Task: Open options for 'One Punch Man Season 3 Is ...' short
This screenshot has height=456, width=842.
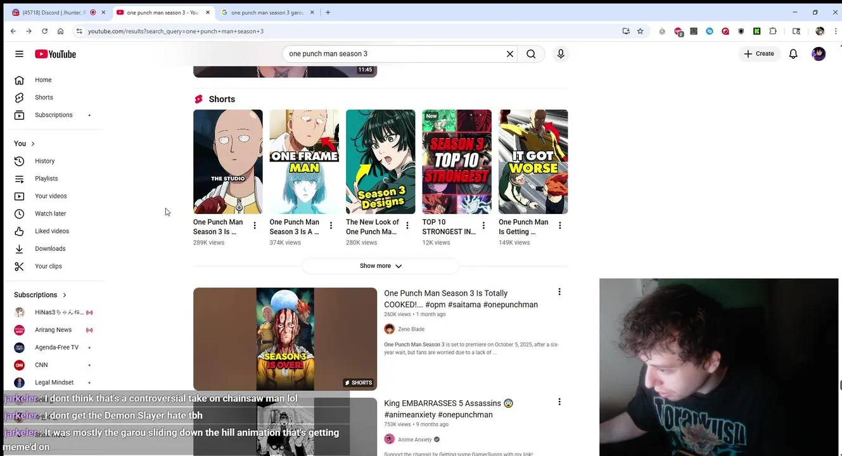Action: click(255, 225)
